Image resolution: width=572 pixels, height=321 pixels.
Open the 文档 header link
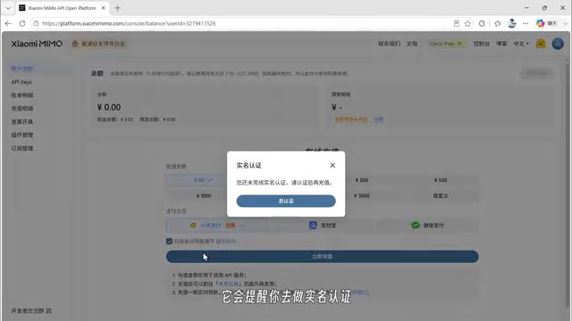click(x=412, y=44)
